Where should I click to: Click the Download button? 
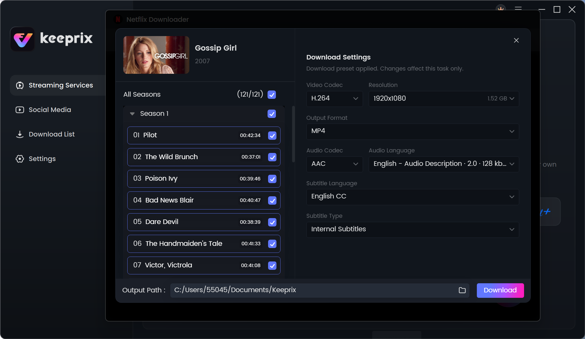tap(500, 290)
